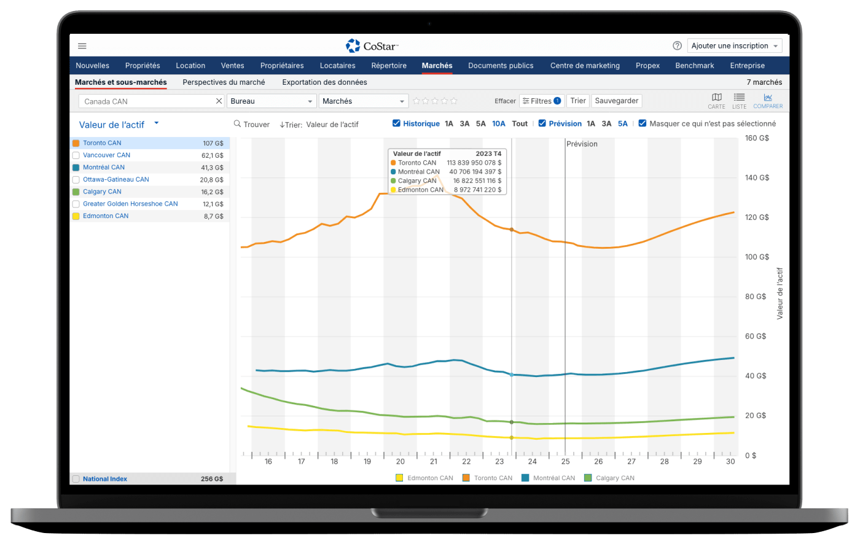Switch to CARTE map view
This screenshot has width=860, height=549.
716,101
